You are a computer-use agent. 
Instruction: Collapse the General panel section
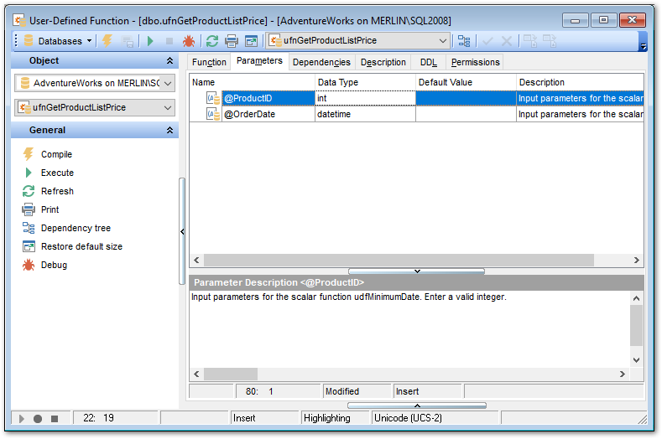(169, 130)
